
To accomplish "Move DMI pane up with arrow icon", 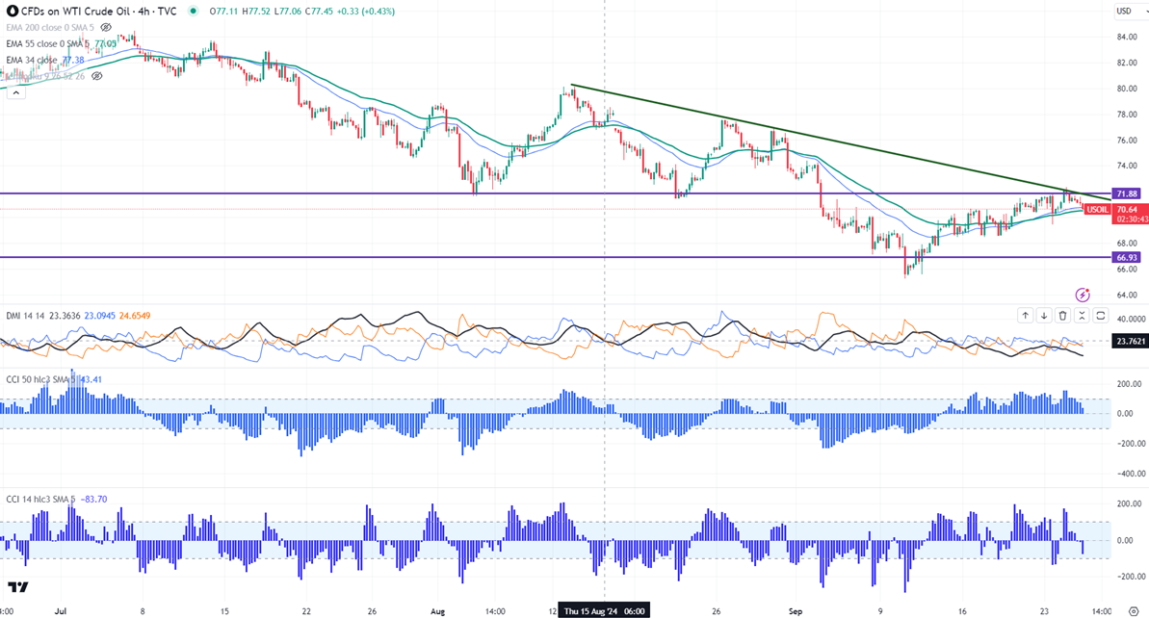I will click(x=1025, y=316).
